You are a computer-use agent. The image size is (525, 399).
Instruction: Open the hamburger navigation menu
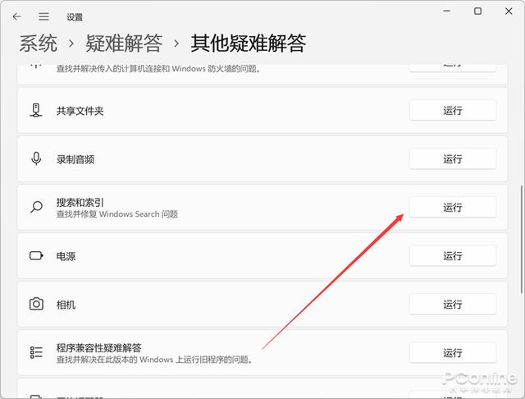click(43, 16)
